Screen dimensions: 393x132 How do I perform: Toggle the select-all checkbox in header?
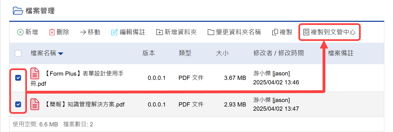point(18,53)
